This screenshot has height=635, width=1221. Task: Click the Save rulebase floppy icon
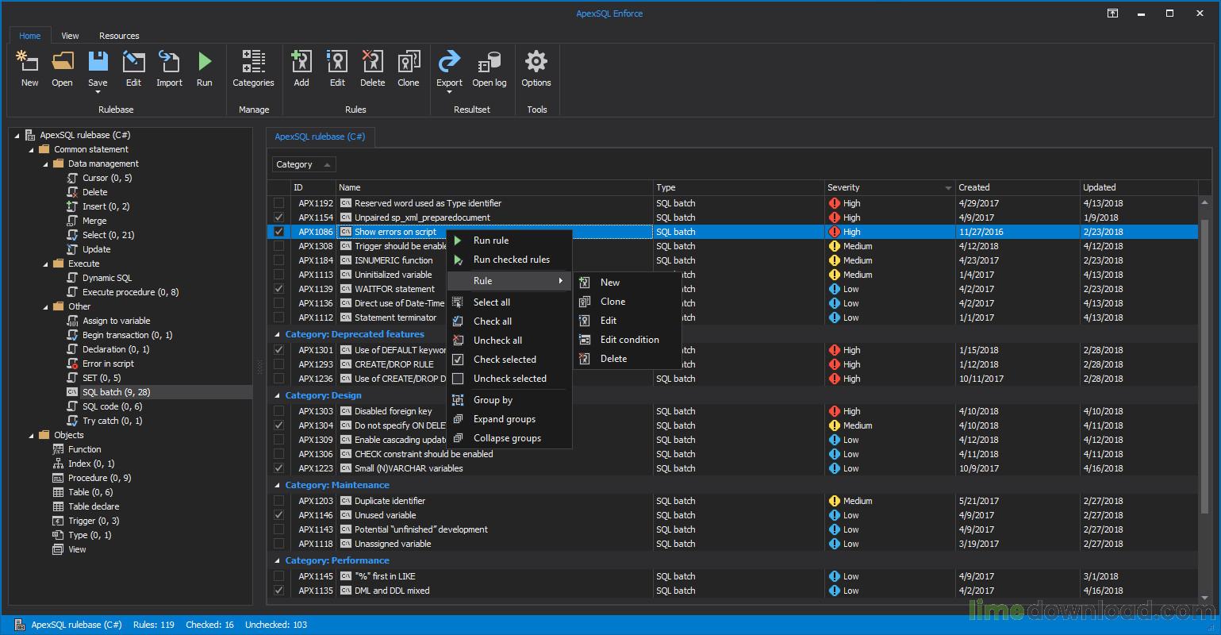point(98,63)
